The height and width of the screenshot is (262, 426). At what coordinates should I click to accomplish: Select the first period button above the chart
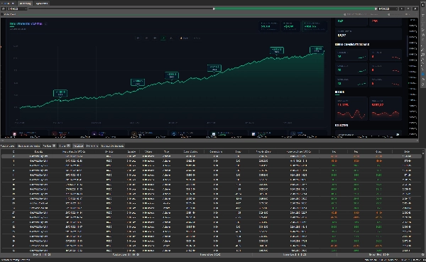click(138, 38)
